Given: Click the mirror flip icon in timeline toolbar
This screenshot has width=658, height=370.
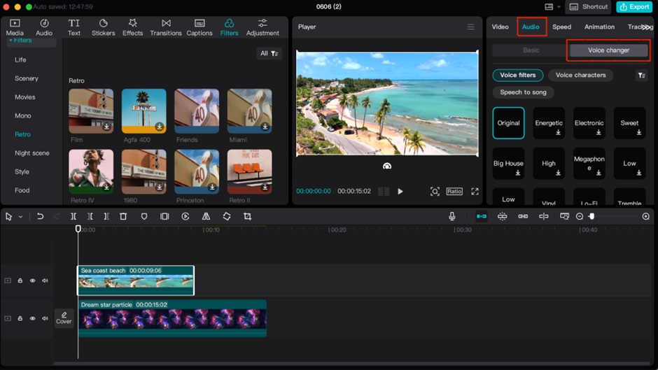Looking at the screenshot, I should [206, 217].
